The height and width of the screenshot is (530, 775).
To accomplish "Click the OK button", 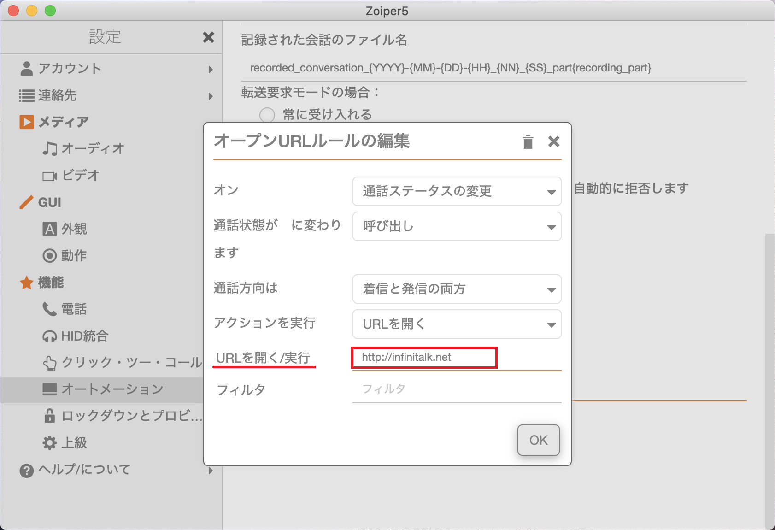I will pos(538,440).
